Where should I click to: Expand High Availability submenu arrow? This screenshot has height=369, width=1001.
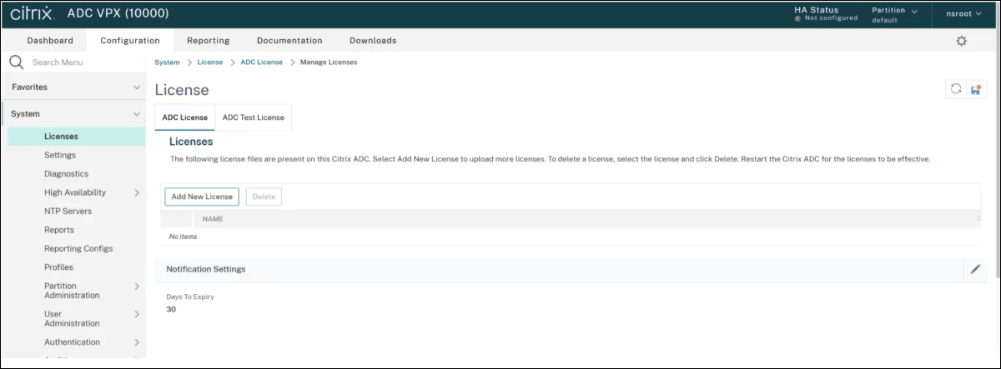coord(137,192)
